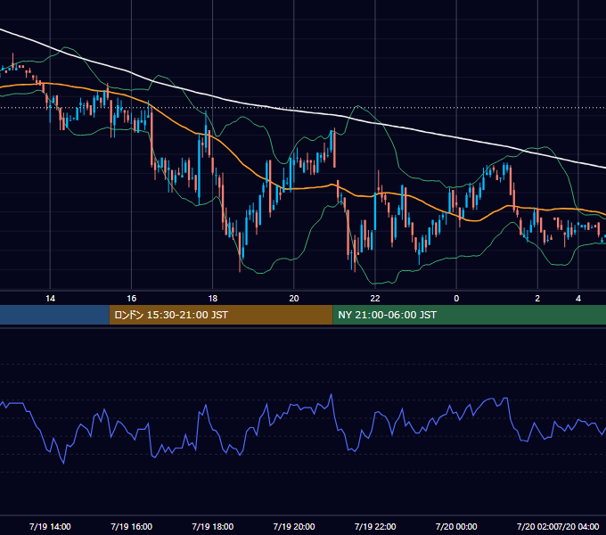
Task: Click the 22 hour axis label
Action: [375, 299]
